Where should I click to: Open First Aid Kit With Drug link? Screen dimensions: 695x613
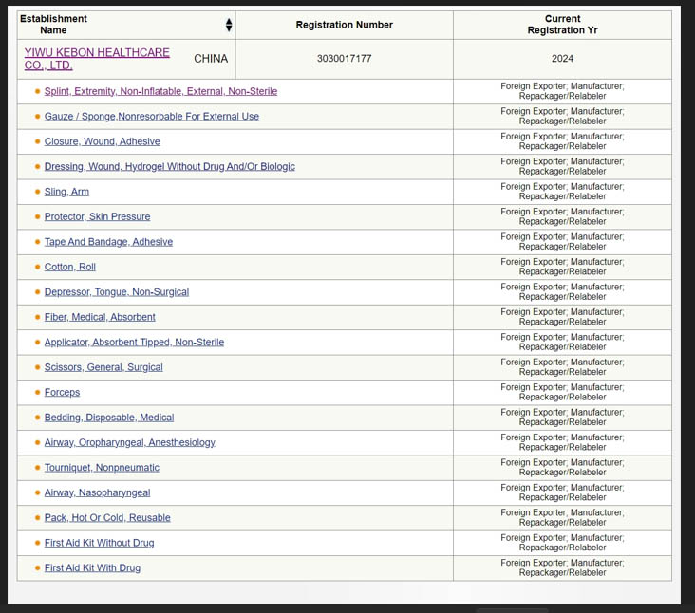[92, 568]
